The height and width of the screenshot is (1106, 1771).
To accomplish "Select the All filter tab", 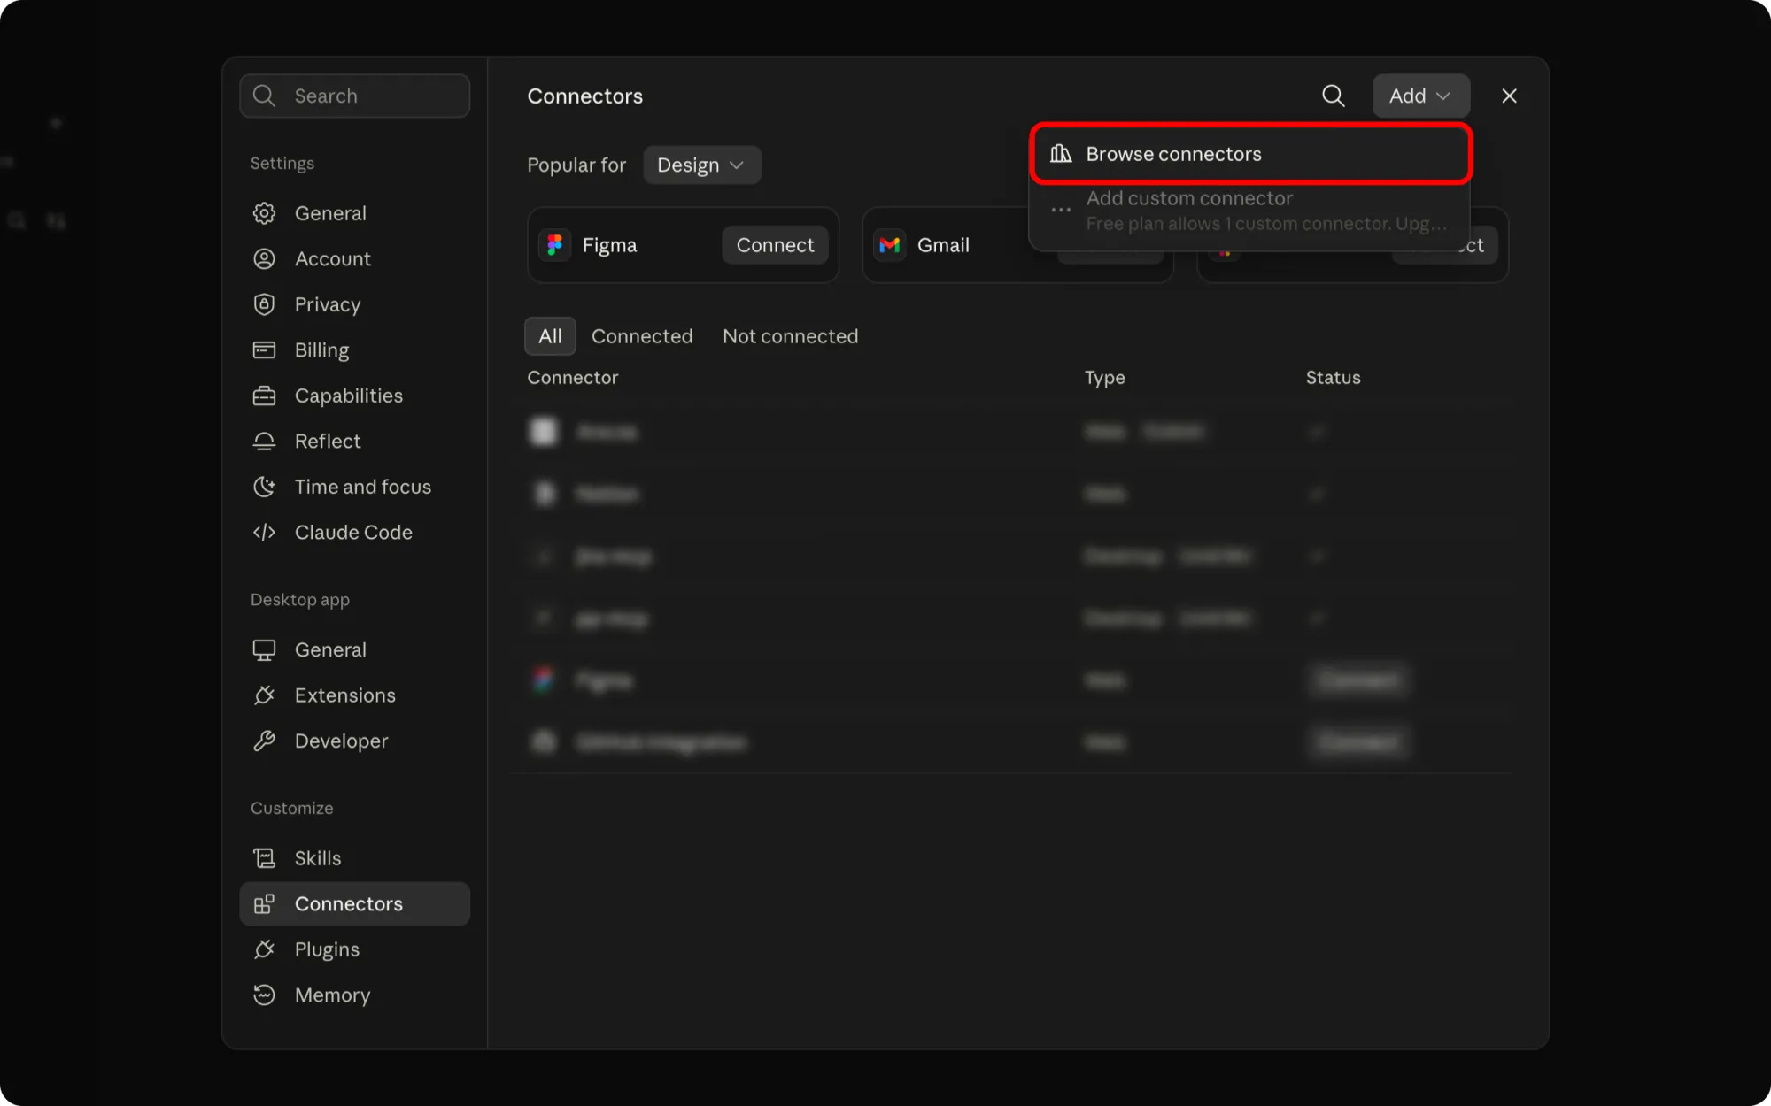I will click(x=550, y=336).
